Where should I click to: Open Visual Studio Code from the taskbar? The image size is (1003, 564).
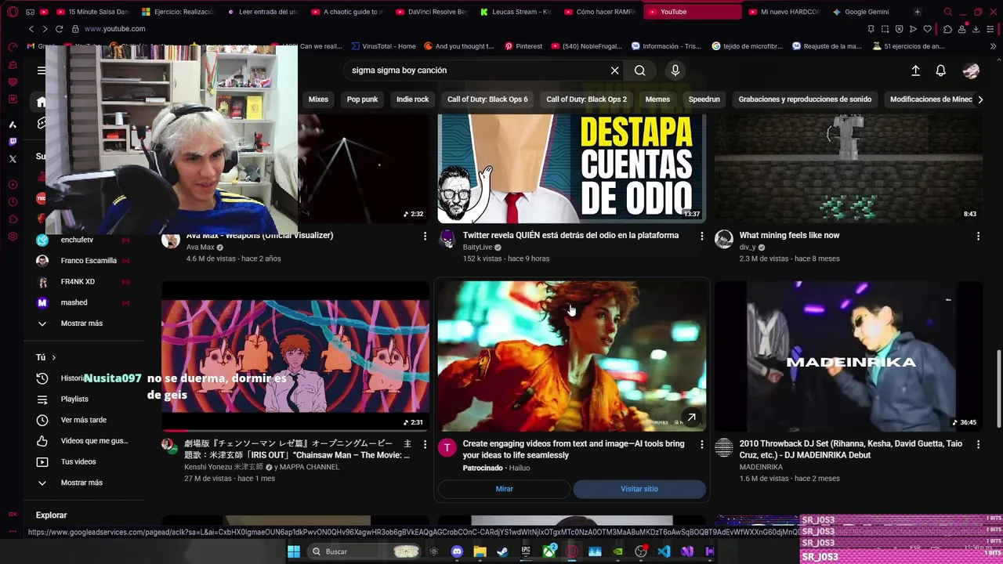click(x=664, y=551)
